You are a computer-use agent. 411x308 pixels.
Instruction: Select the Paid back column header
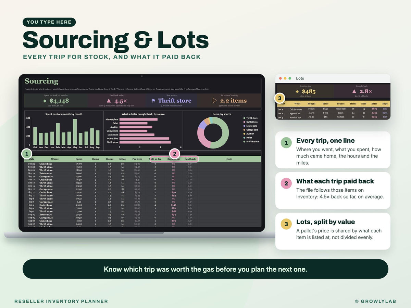[190, 159]
